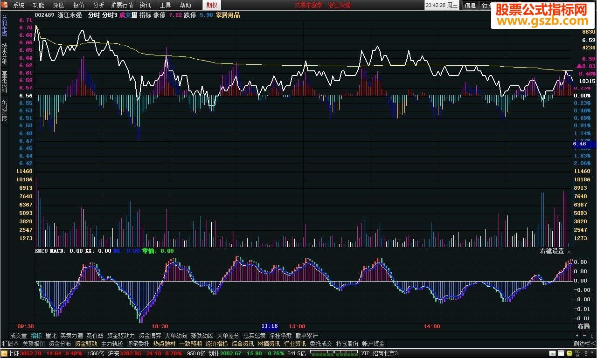Image resolution: width=597 pixels, height=358 pixels.
Task: Select the 东财深度 sidebar tab
Action: coord(4,110)
